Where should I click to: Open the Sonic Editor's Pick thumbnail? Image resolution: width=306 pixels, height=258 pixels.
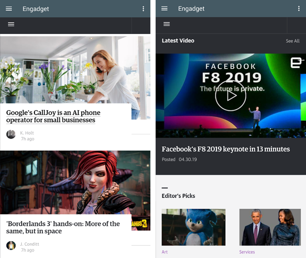193,227
